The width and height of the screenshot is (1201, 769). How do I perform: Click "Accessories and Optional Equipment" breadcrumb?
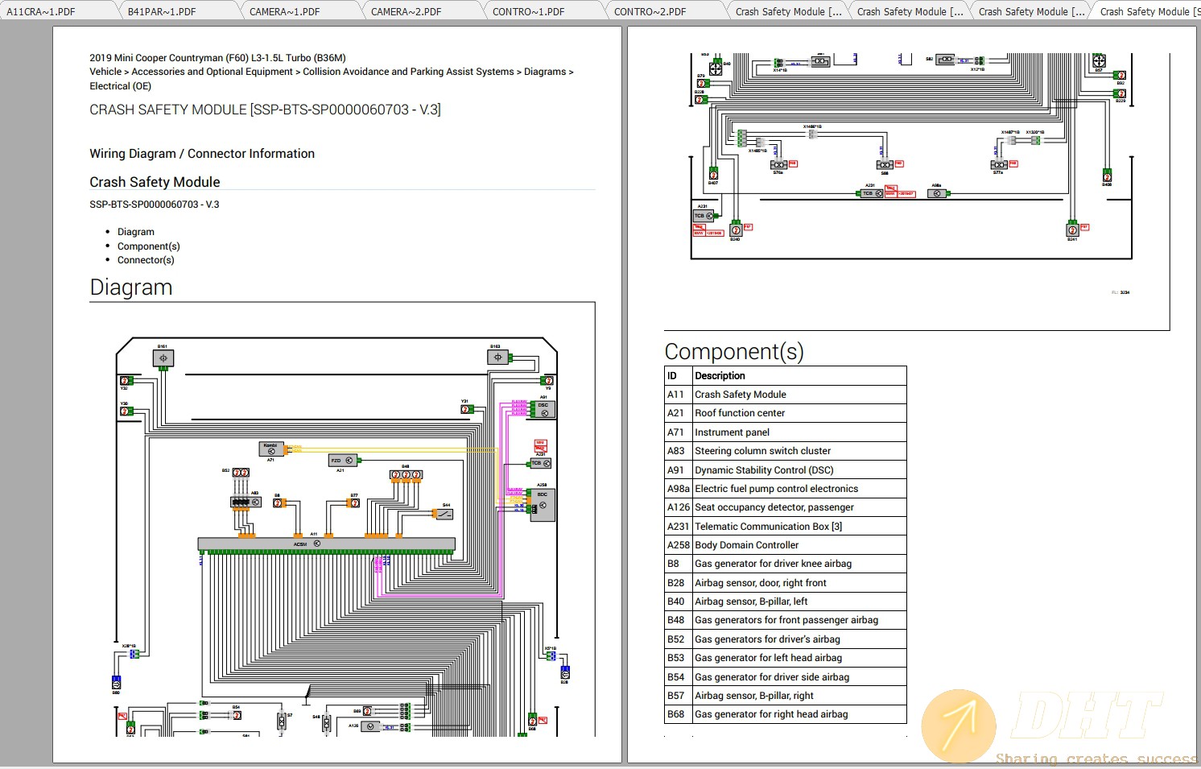point(213,72)
